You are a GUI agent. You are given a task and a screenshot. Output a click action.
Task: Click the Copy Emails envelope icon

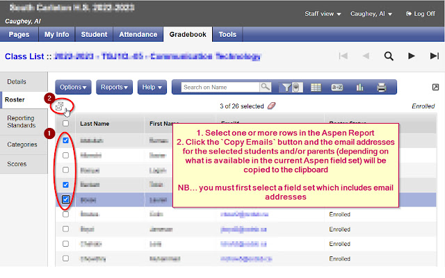coord(60,106)
